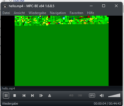Open the Navigation menu
This screenshot has width=124, height=106.
(58, 13)
